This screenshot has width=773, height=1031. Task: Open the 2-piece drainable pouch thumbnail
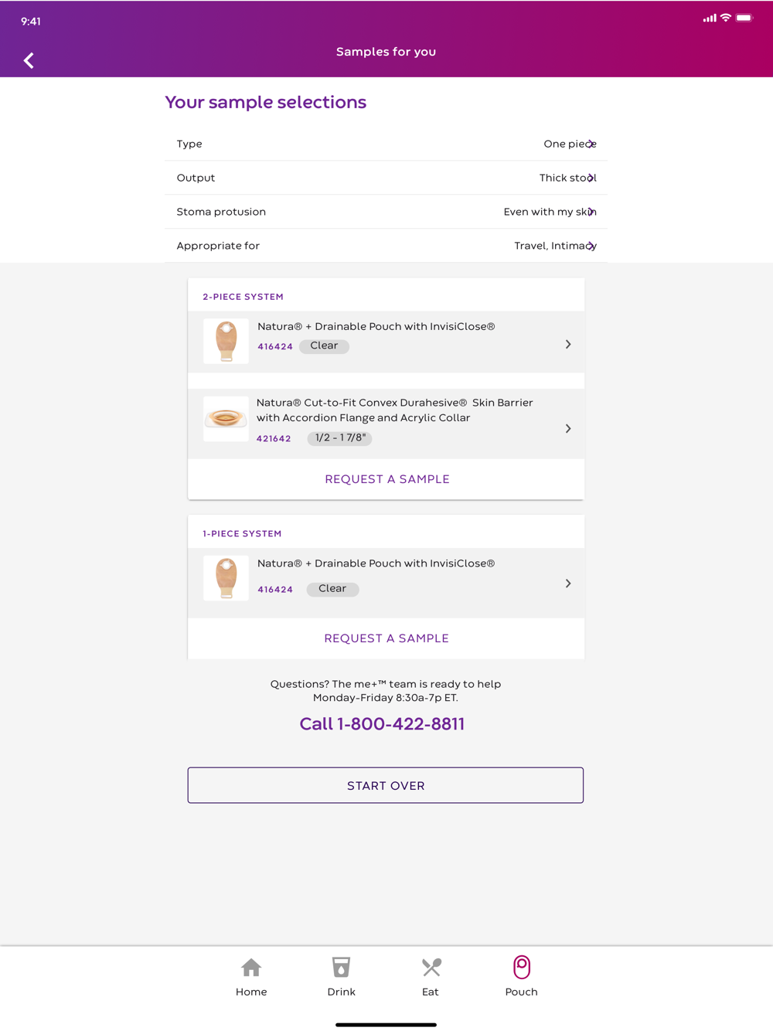226,341
